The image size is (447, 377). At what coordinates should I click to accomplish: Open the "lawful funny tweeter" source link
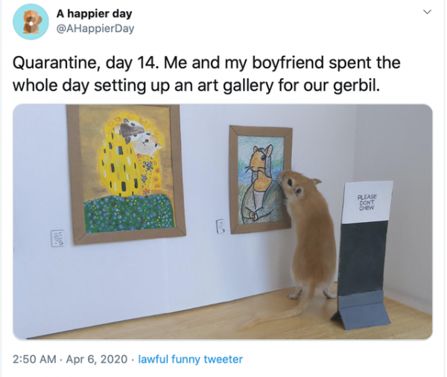190,359
